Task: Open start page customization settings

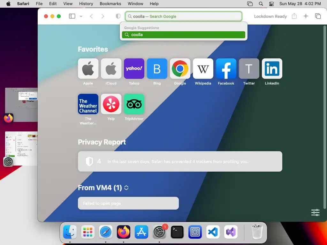Action: (x=315, y=212)
